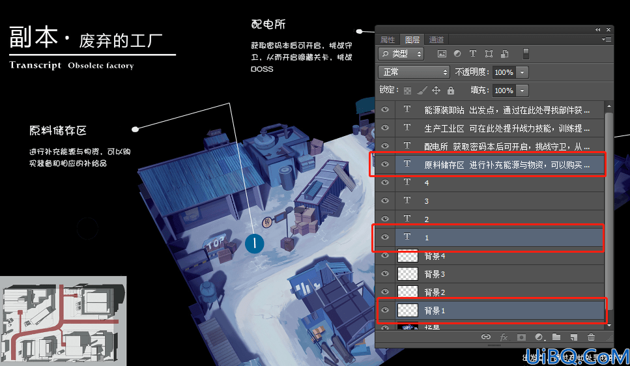Toggle visibility of text layer 4
The height and width of the screenshot is (366, 630).
coord(385,182)
